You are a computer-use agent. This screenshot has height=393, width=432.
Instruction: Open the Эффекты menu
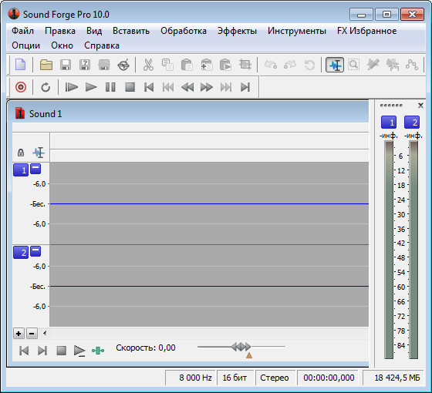(237, 31)
